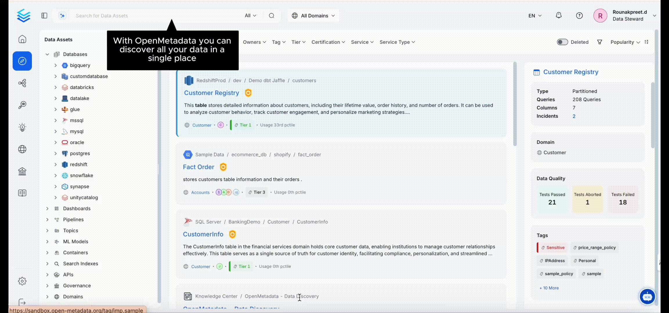Open the Glossary book sidebar icon
The width and height of the screenshot is (669, 313).
pyautogui.click(x=22, y=193)
